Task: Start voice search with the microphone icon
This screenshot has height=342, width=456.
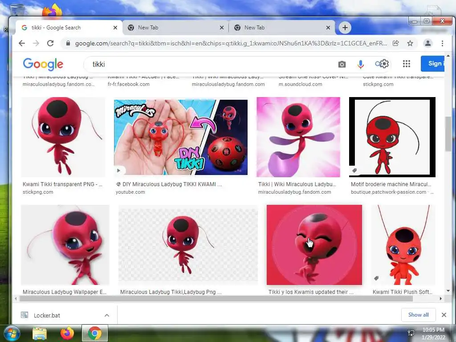Action: tap(361, 64)
